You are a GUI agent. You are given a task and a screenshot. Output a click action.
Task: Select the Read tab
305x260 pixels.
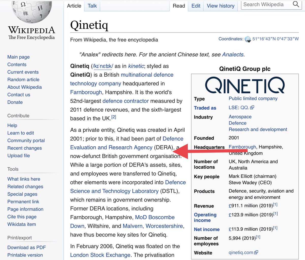(179, 6)
